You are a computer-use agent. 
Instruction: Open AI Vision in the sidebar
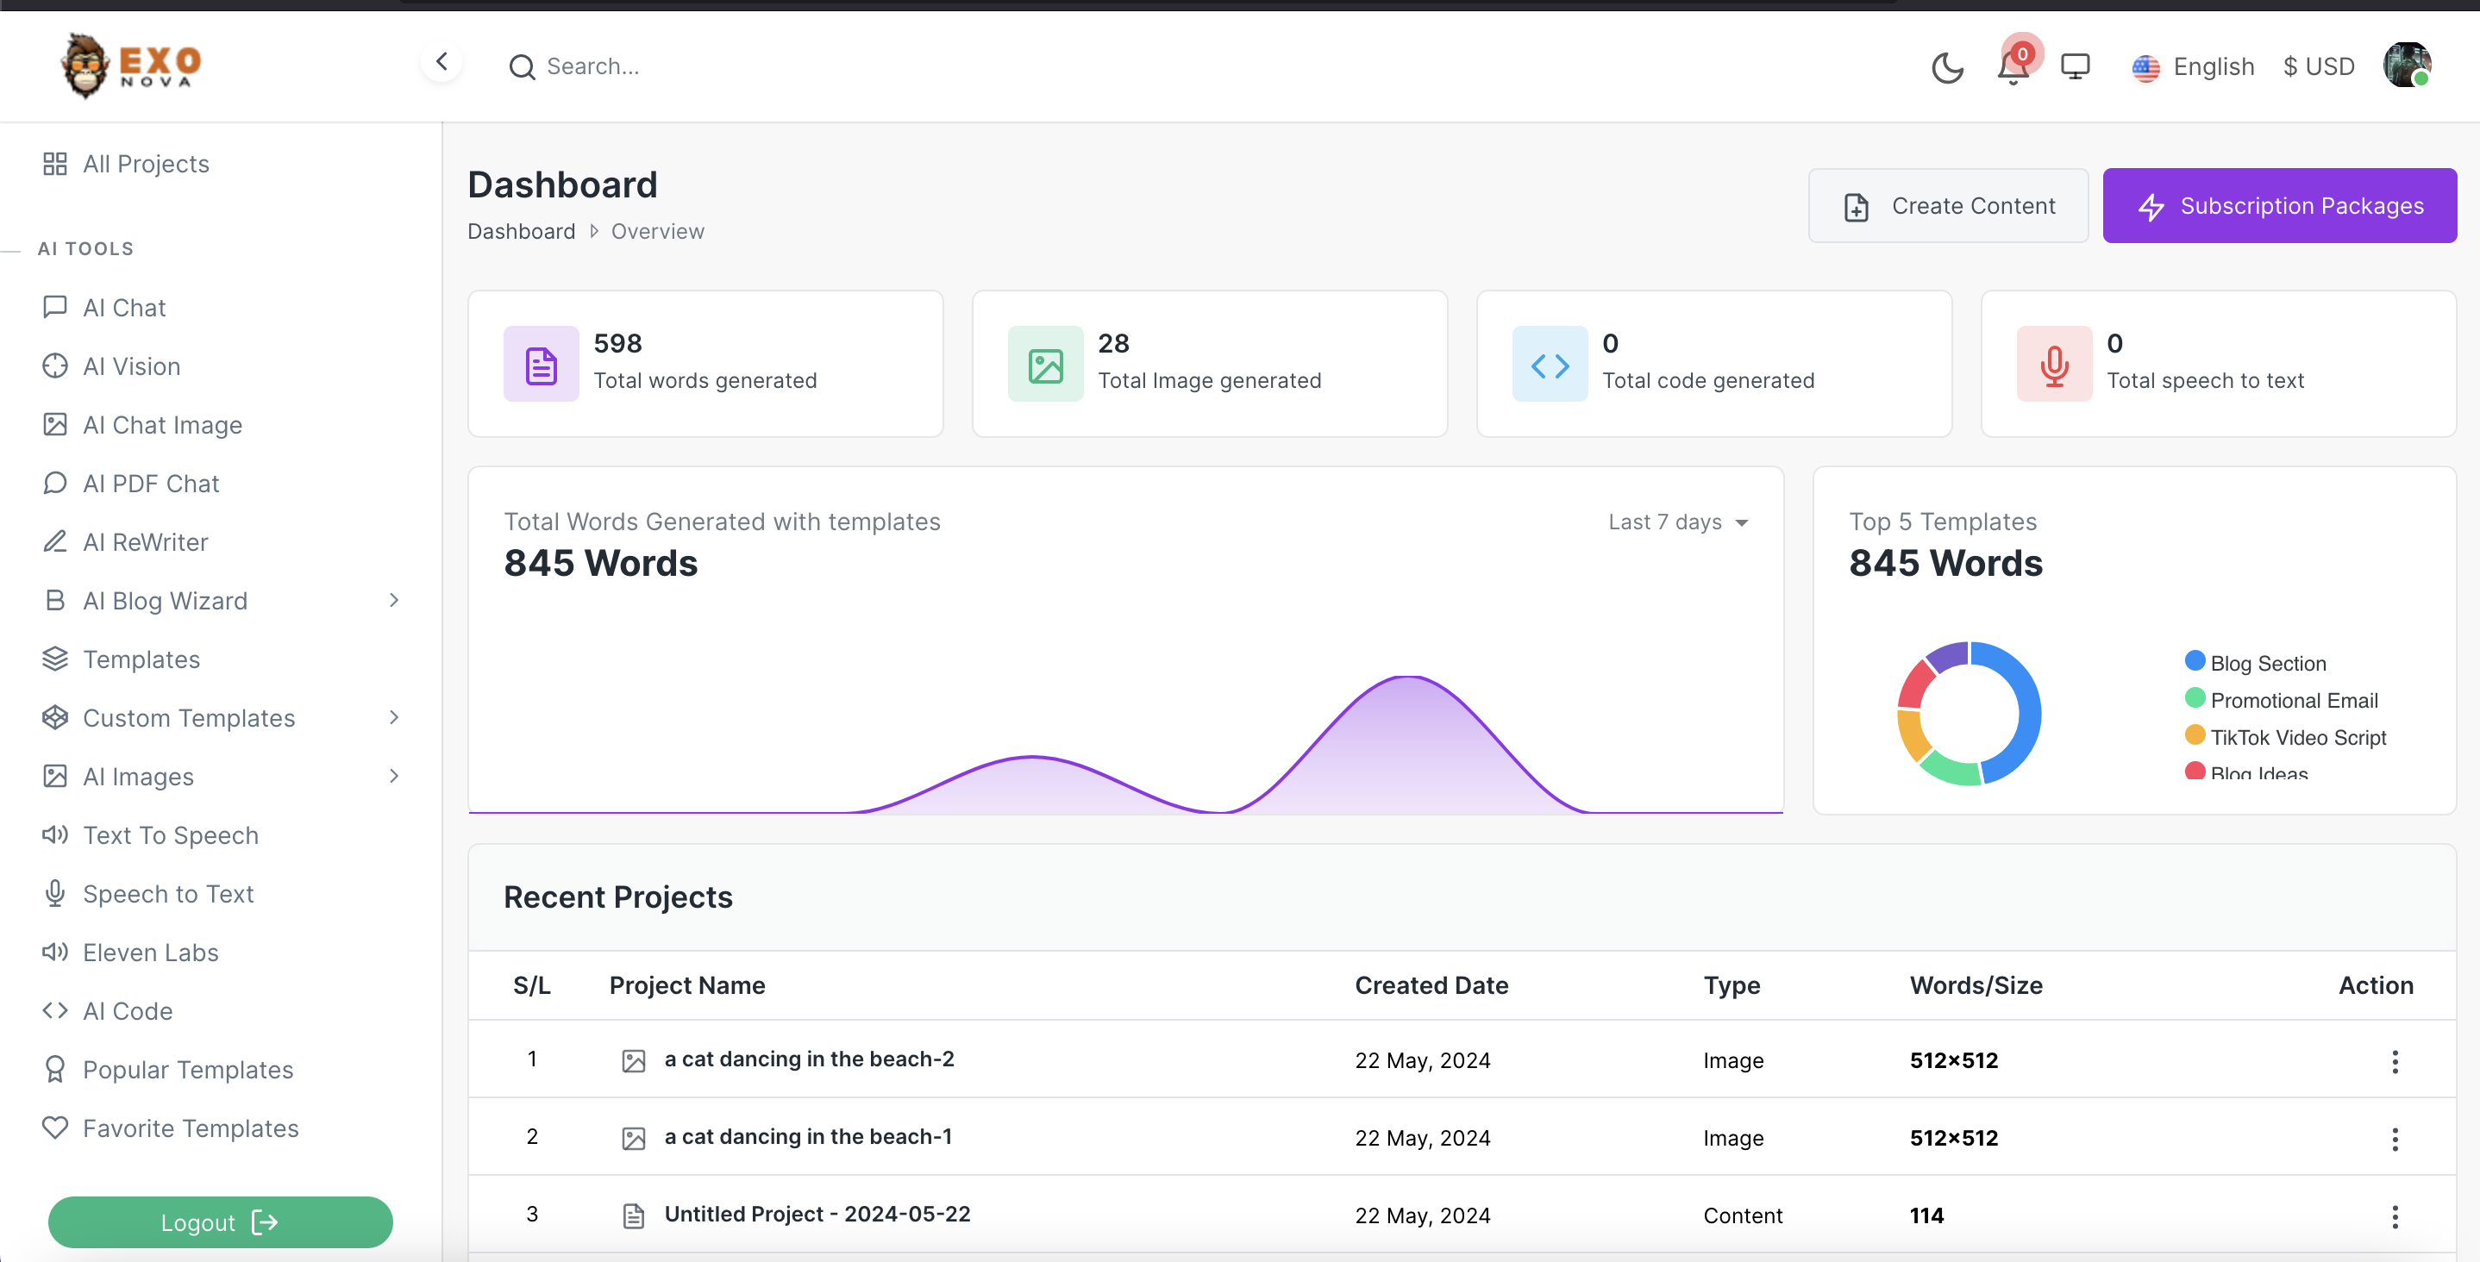(x=132, y=366)
